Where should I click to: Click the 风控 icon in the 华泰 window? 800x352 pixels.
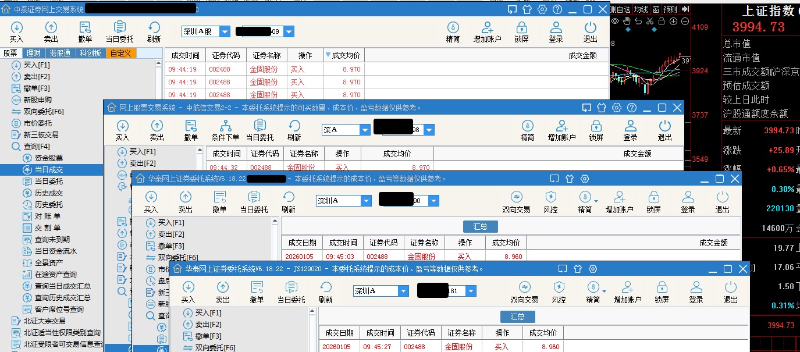tap(552, 202)
